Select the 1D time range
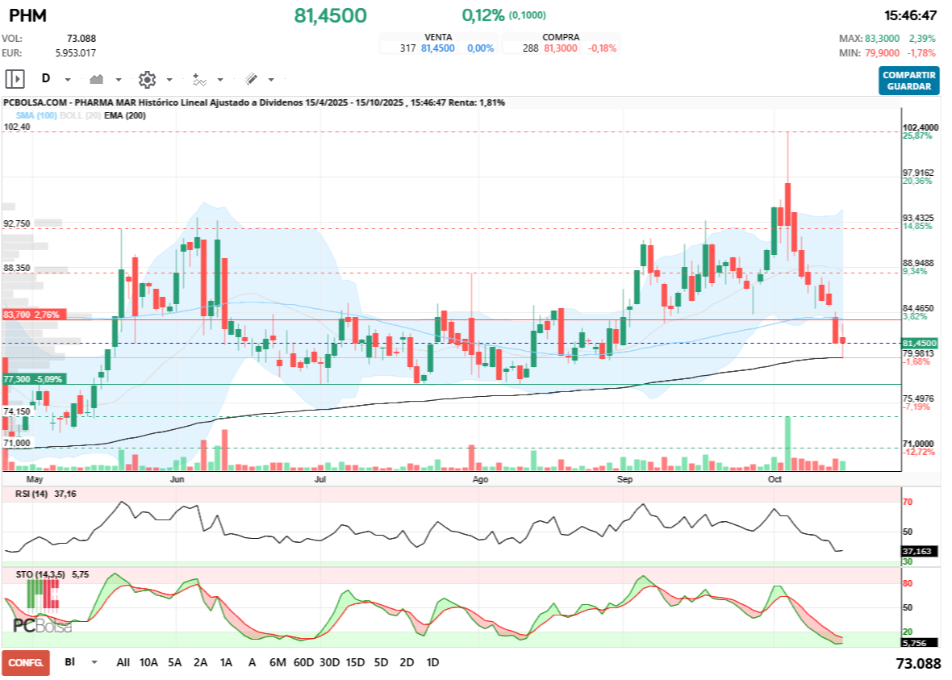Viewport: 952px width, 680px height. pos(432,662)
